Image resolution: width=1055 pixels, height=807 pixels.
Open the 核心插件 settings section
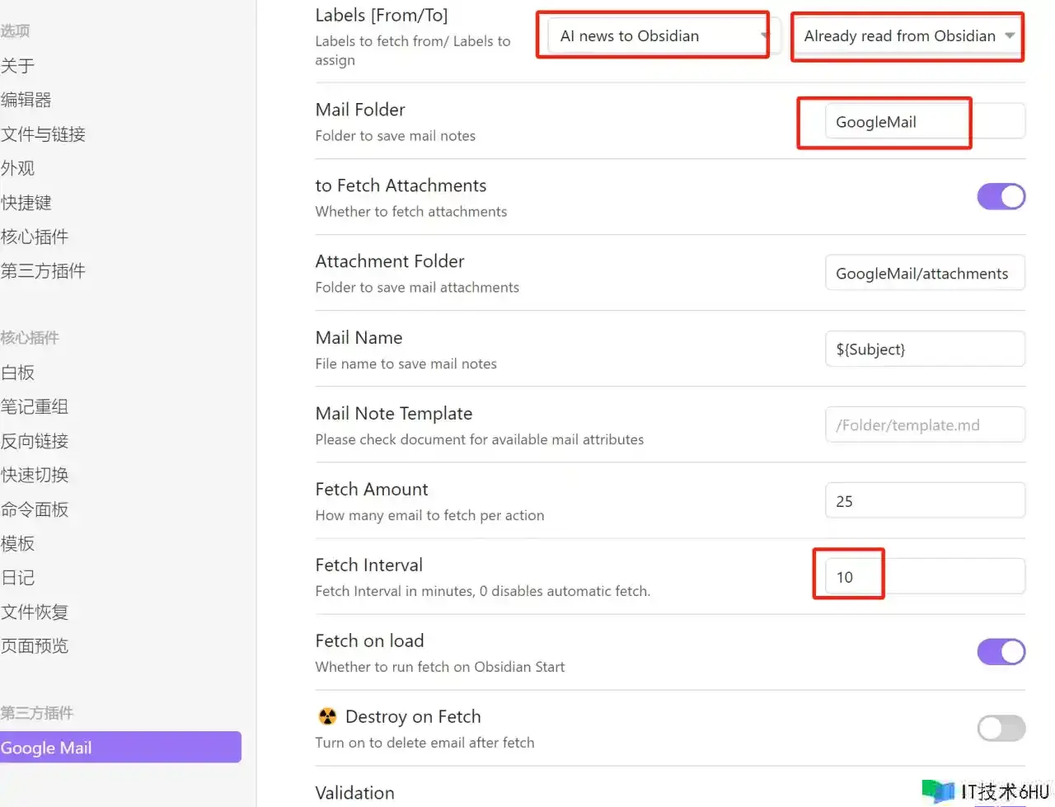tap(35, 237)
